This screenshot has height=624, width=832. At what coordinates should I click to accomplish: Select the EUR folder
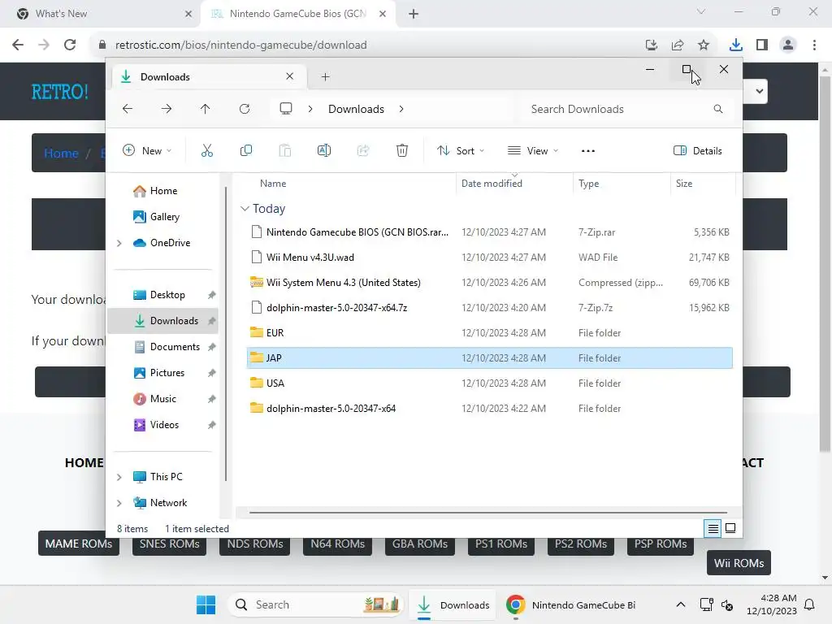point(489,332)
